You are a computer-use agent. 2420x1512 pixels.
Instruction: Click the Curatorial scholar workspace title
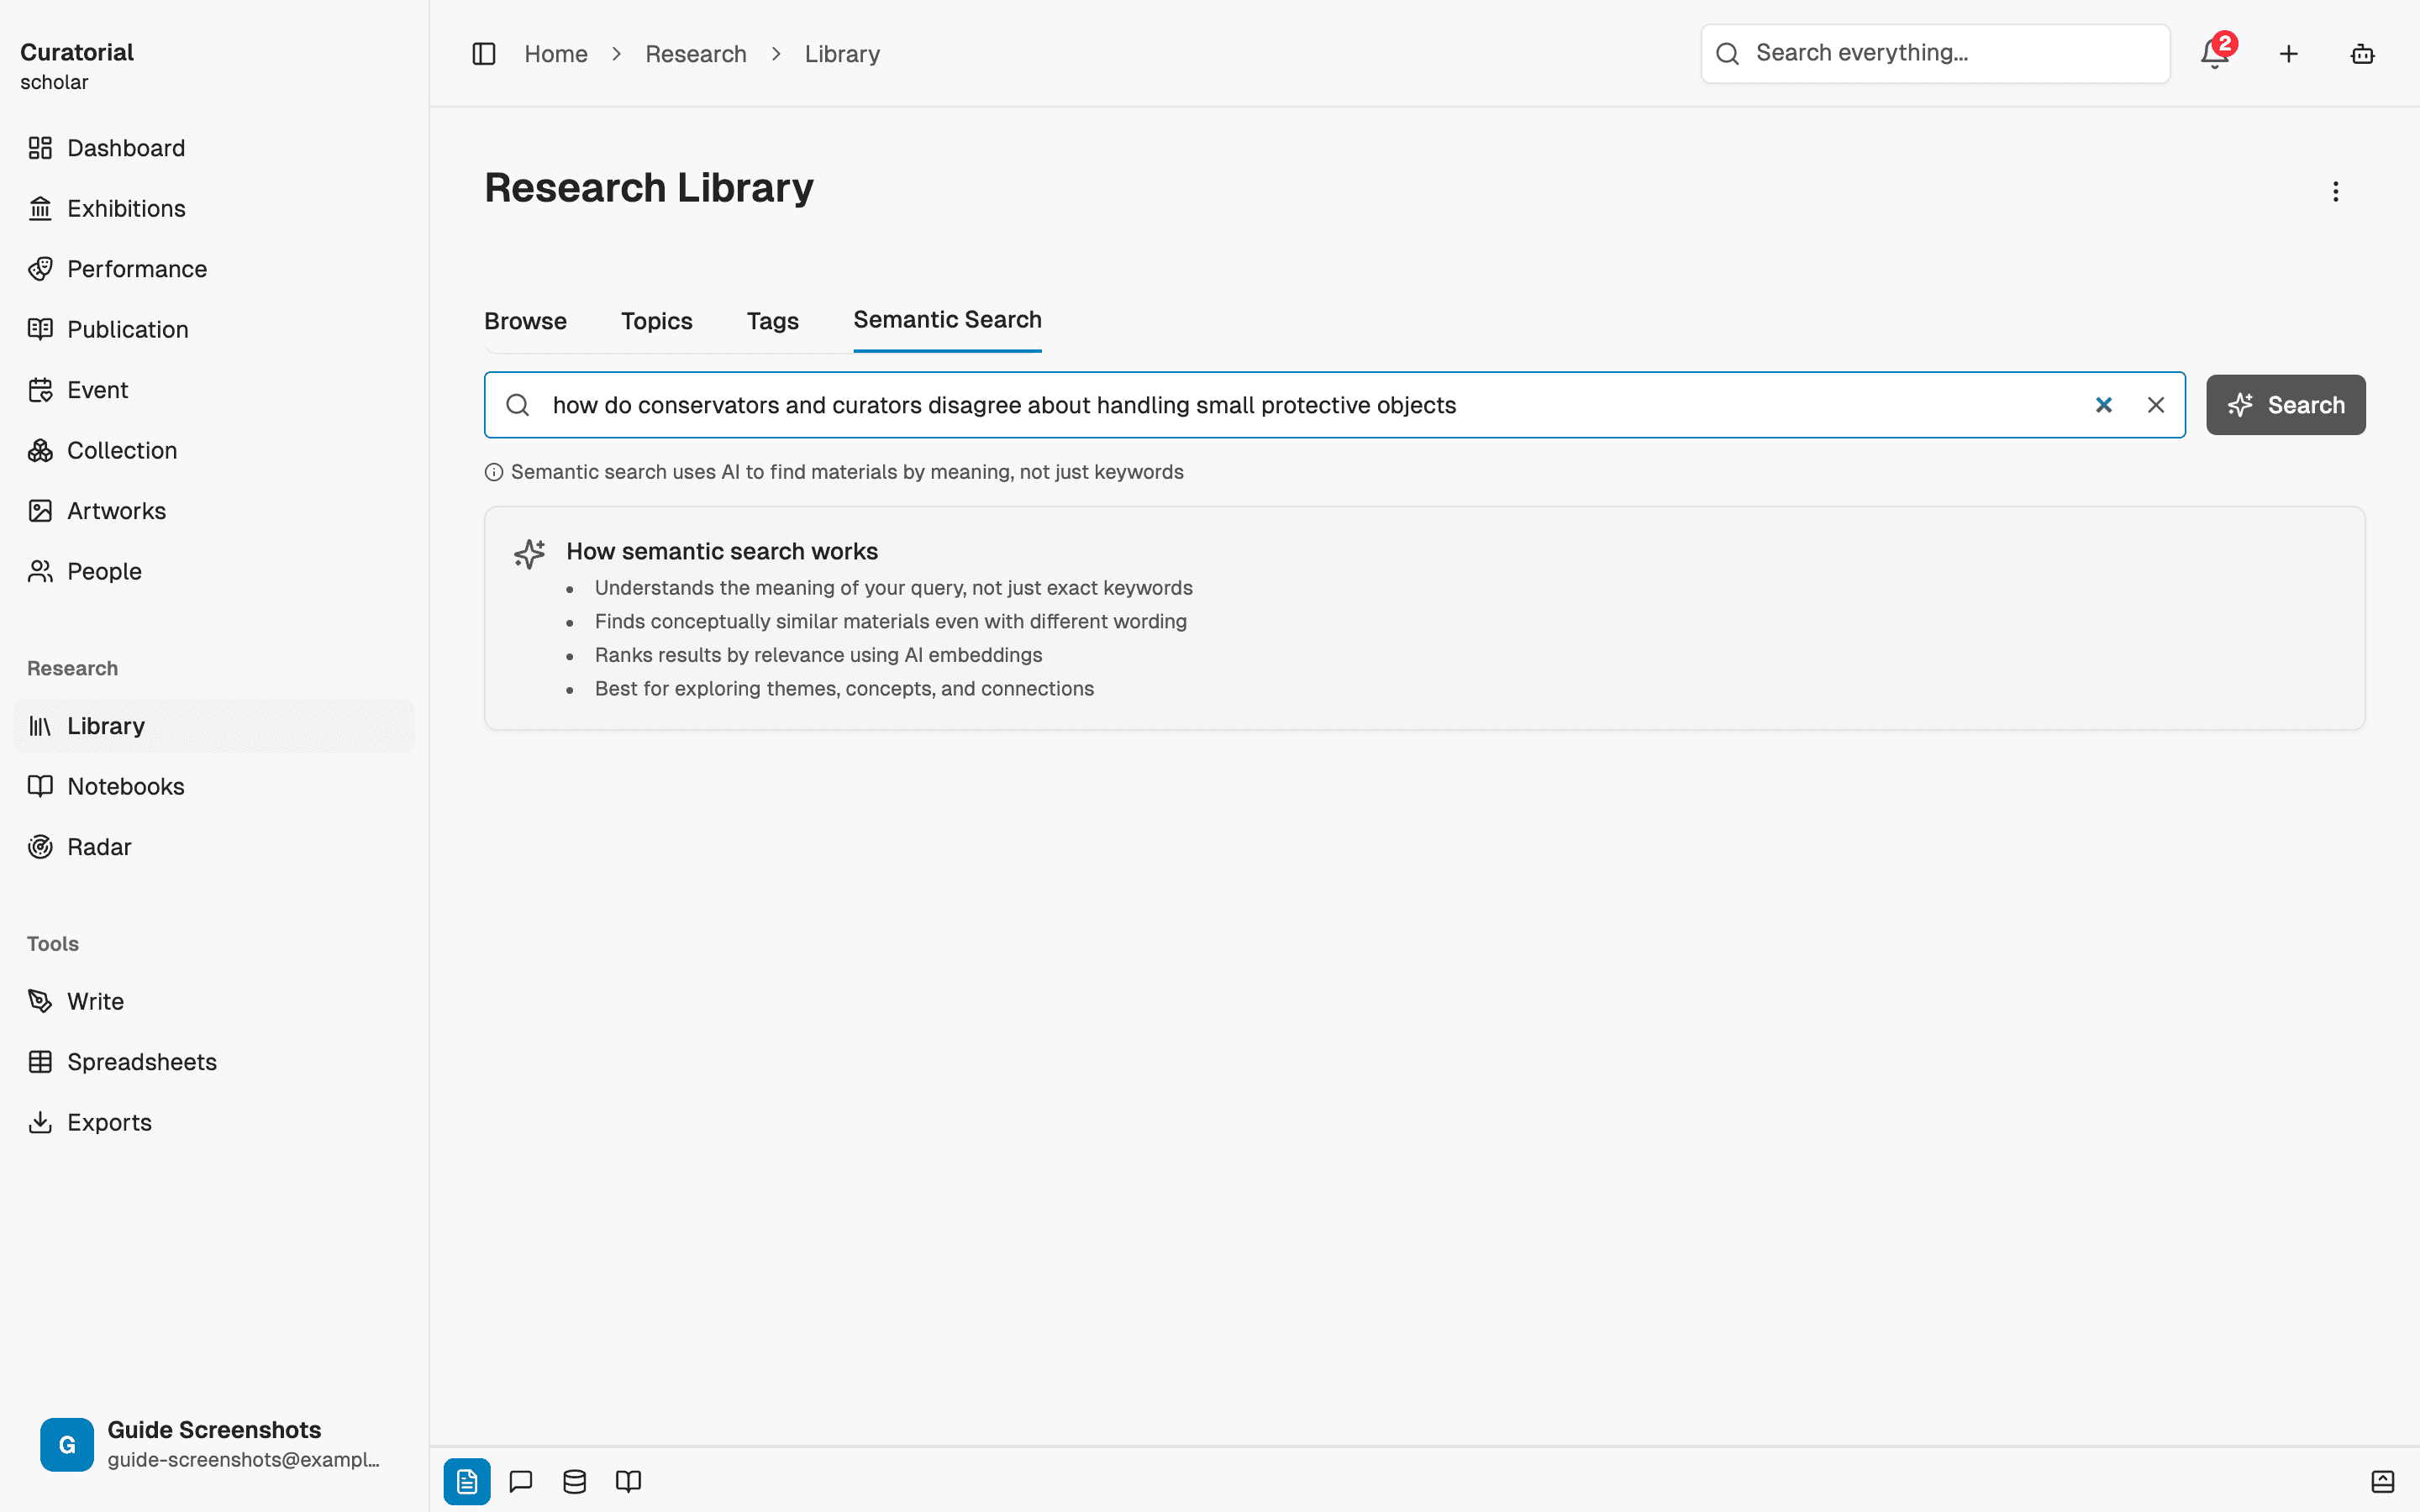click(x=77, y=66)
